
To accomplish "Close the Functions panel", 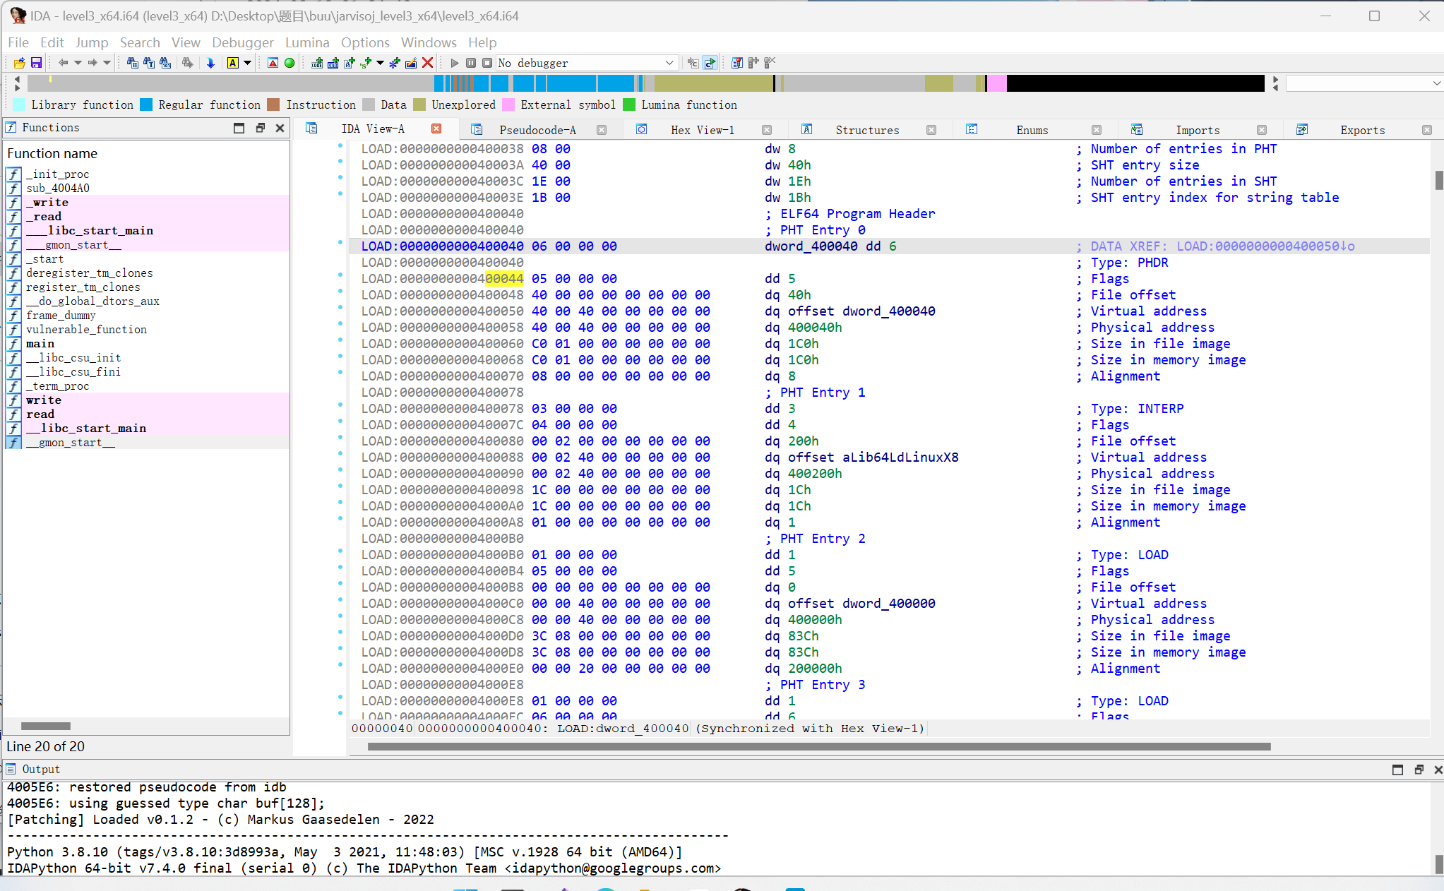I will click(280, 128).
